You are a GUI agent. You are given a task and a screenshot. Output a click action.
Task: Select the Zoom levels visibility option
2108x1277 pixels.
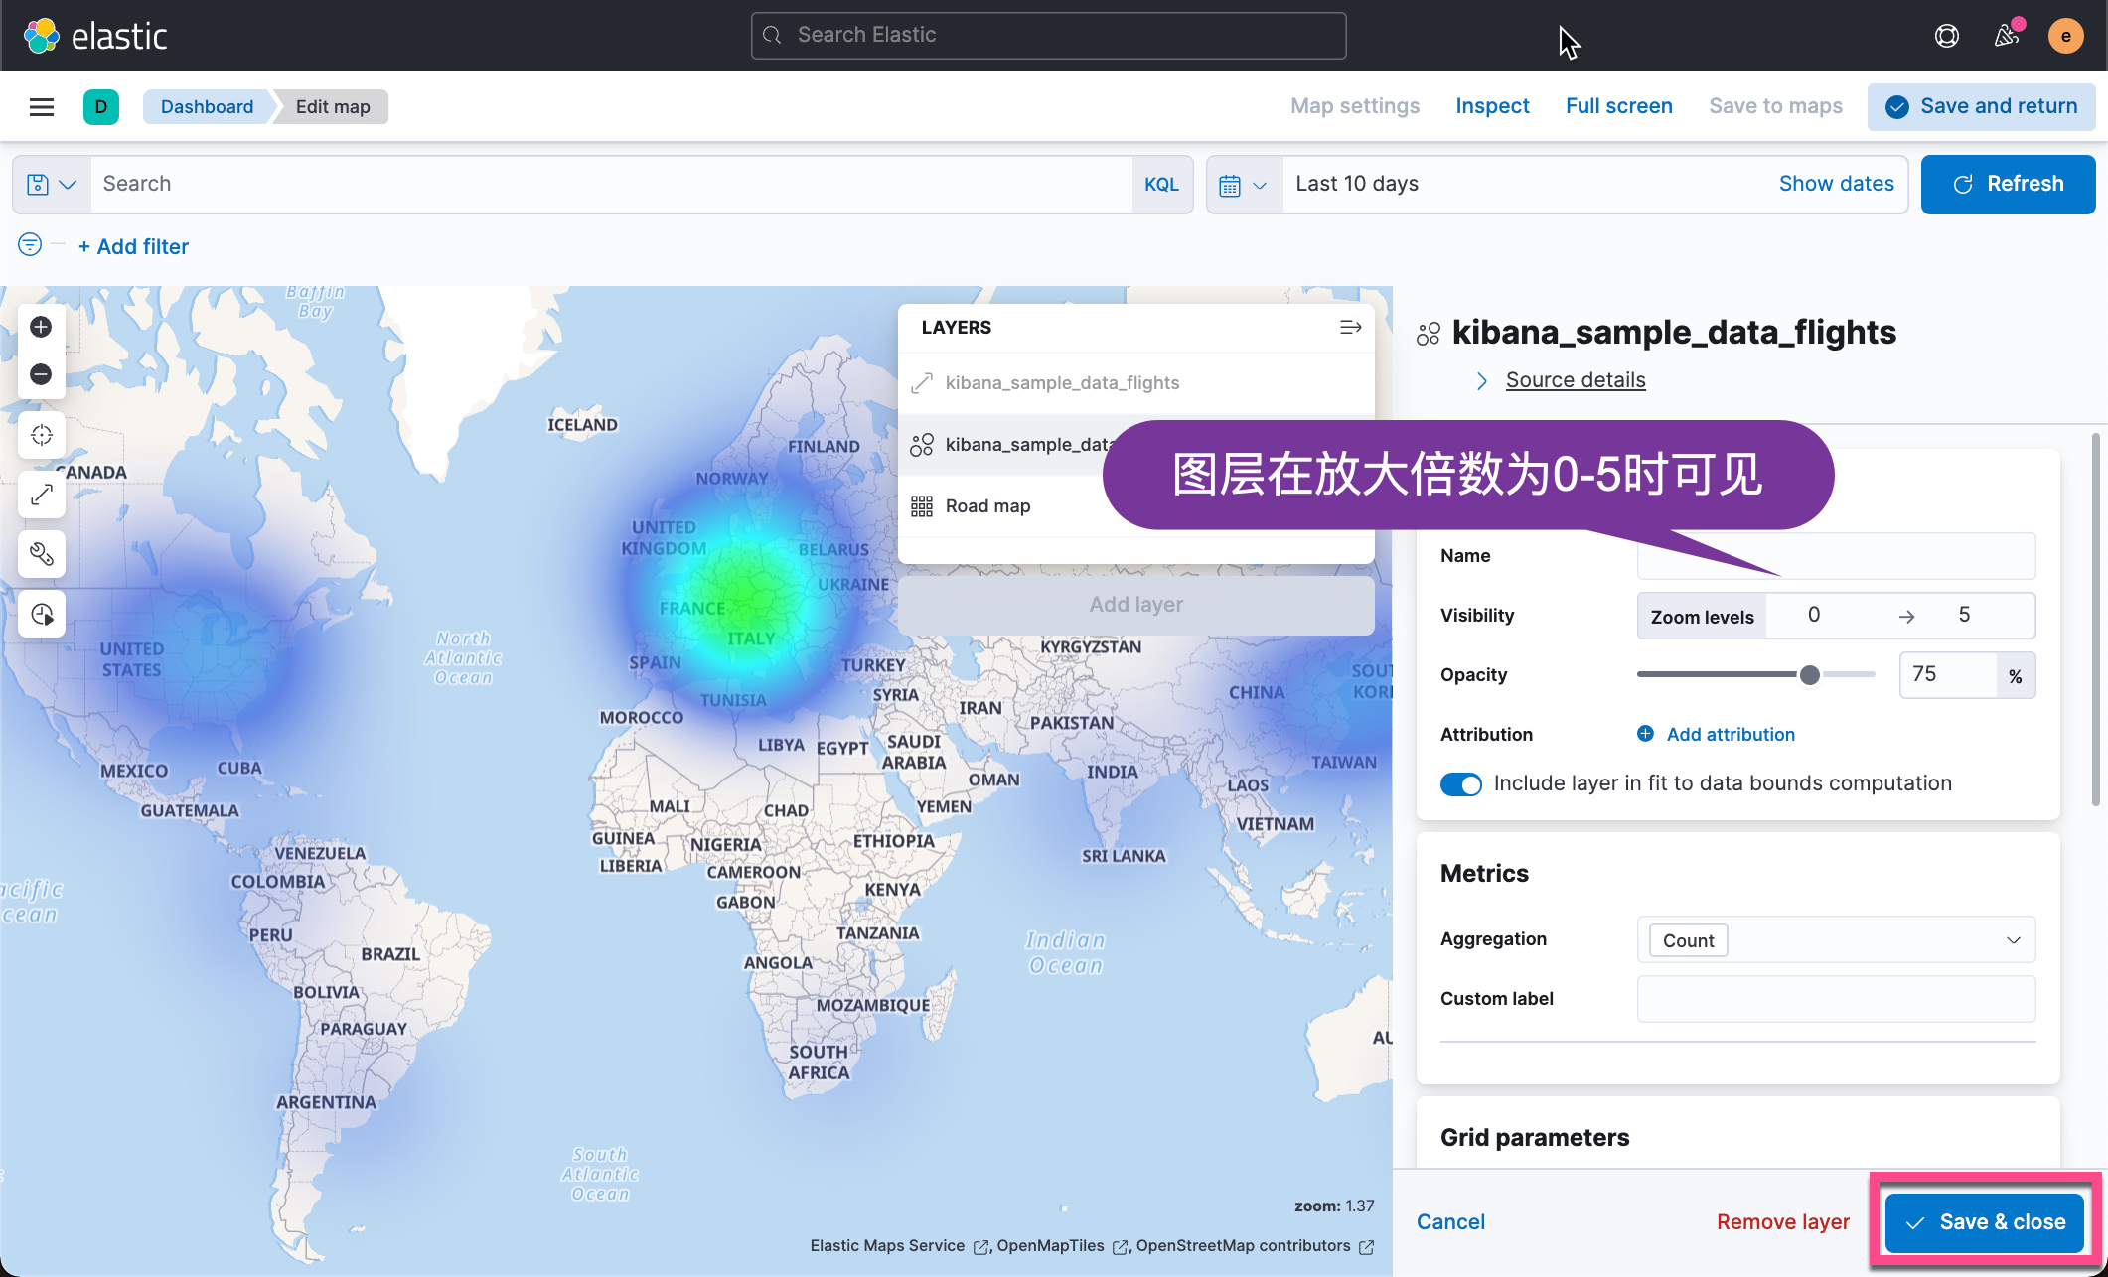(x=1701, y=616)
